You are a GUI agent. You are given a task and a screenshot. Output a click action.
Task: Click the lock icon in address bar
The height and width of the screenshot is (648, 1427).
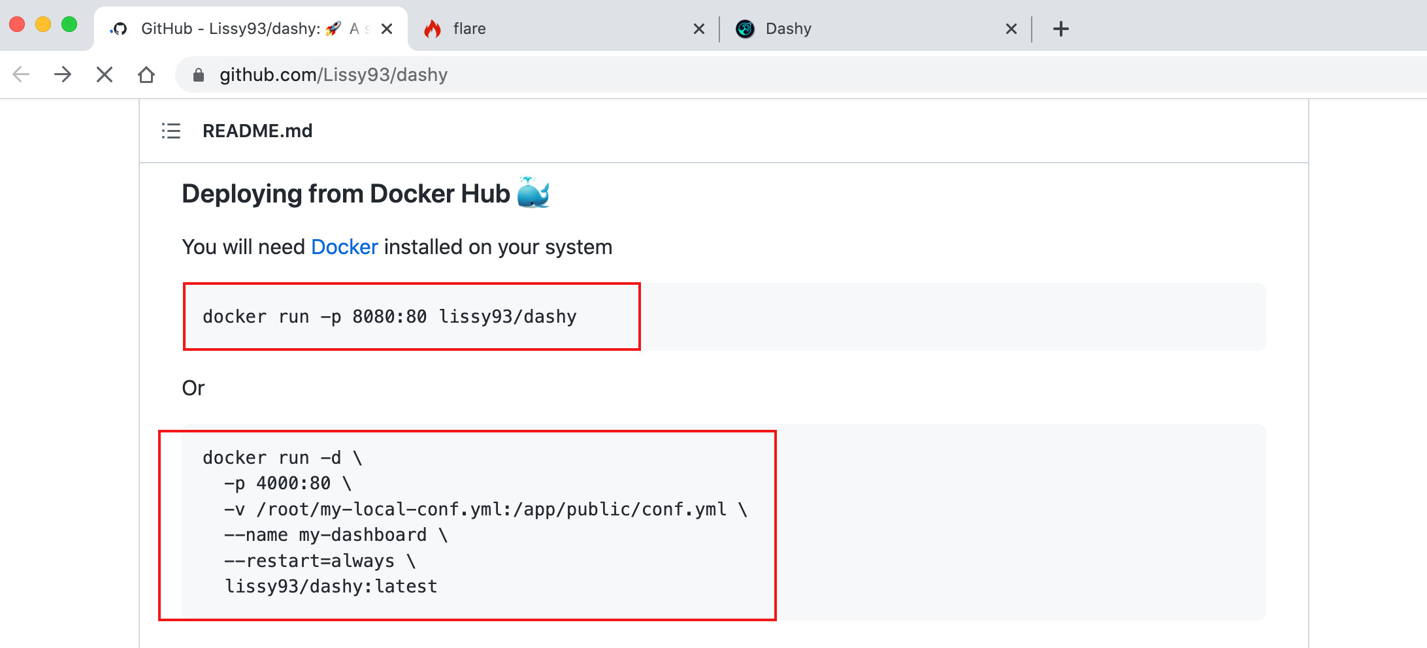pyautogui.click(x=199, y=75)
